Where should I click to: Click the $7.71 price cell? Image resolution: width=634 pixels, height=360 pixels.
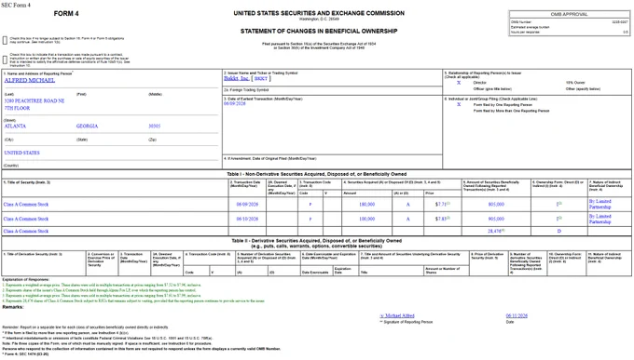click(442, 205)
